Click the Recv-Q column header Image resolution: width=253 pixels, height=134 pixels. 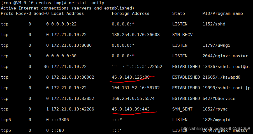[24, 13]
